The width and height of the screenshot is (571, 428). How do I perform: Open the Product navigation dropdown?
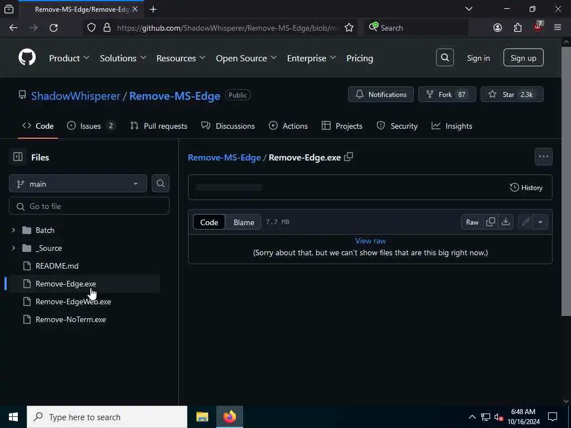(x=69, y=58)
